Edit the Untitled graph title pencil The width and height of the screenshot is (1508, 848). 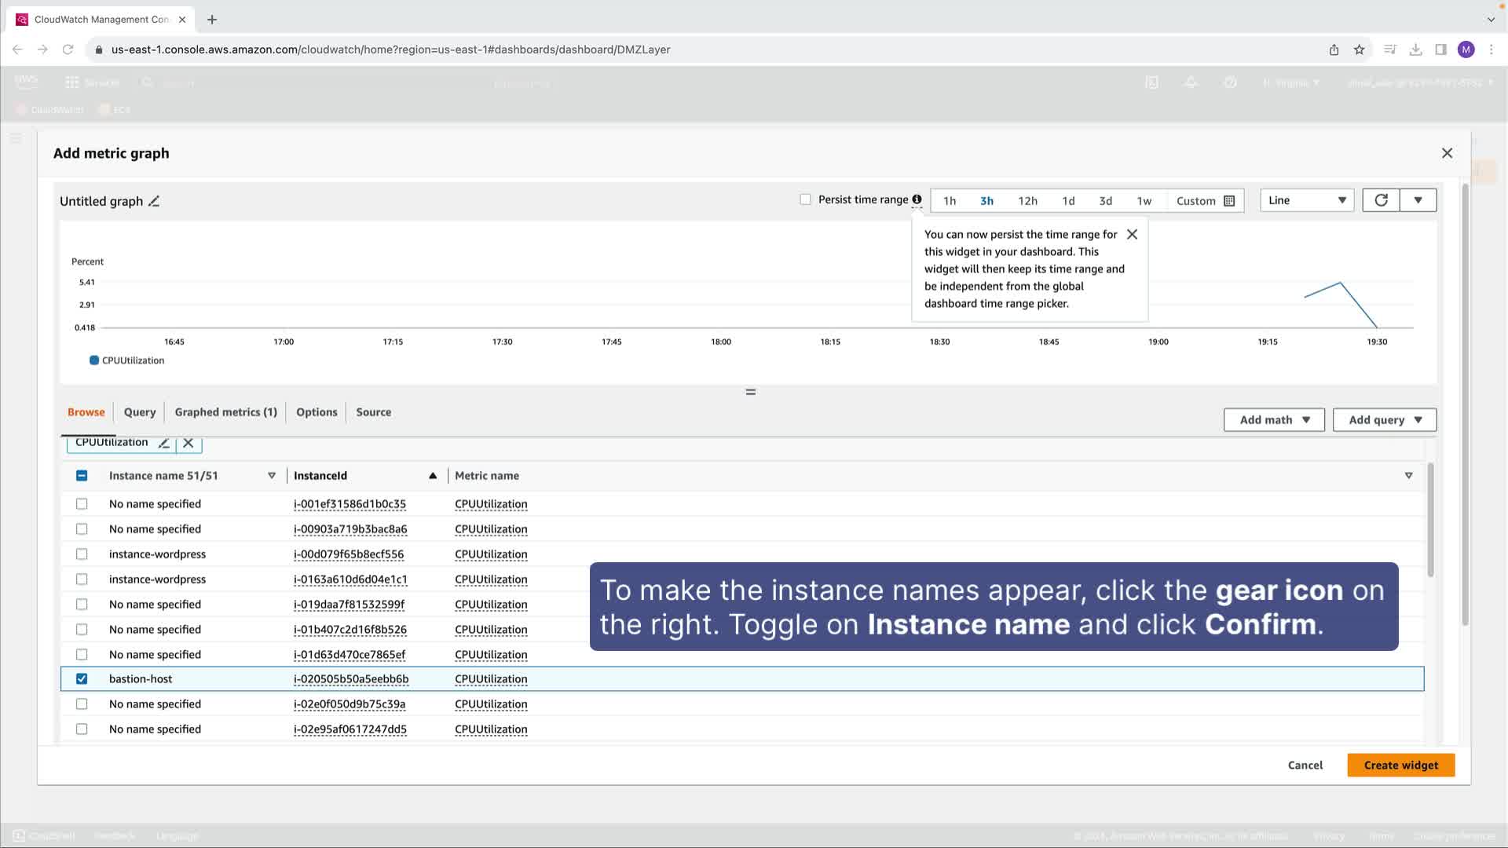pos(154,202)
